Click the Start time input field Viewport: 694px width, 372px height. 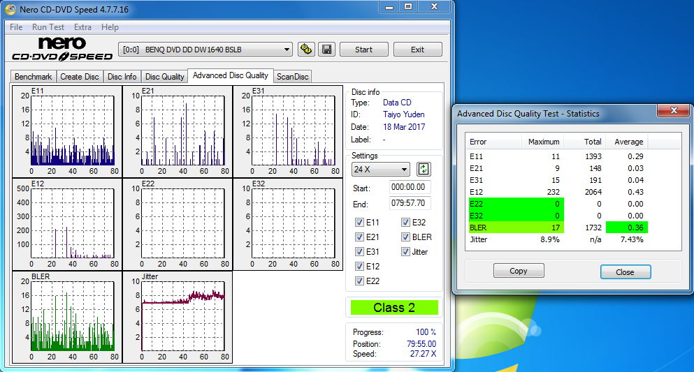[x=410, y=187]
